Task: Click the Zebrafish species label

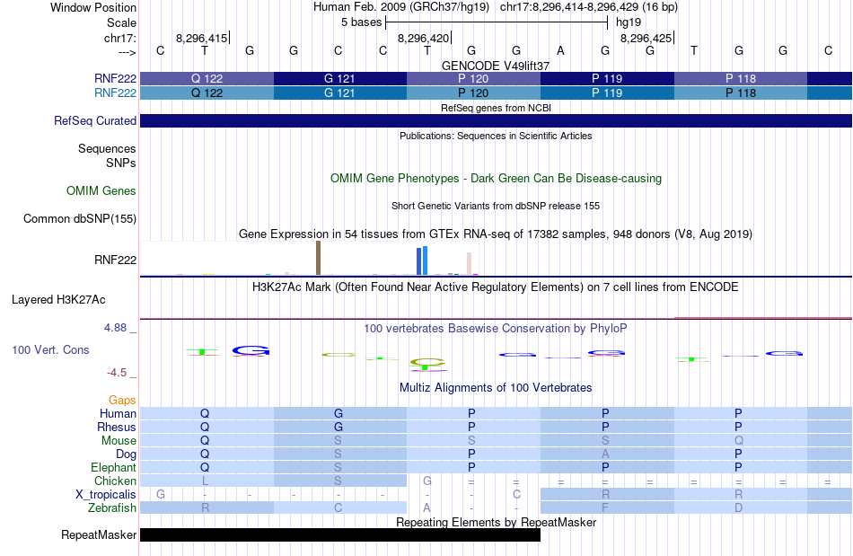Action: [x=112, y=507]
